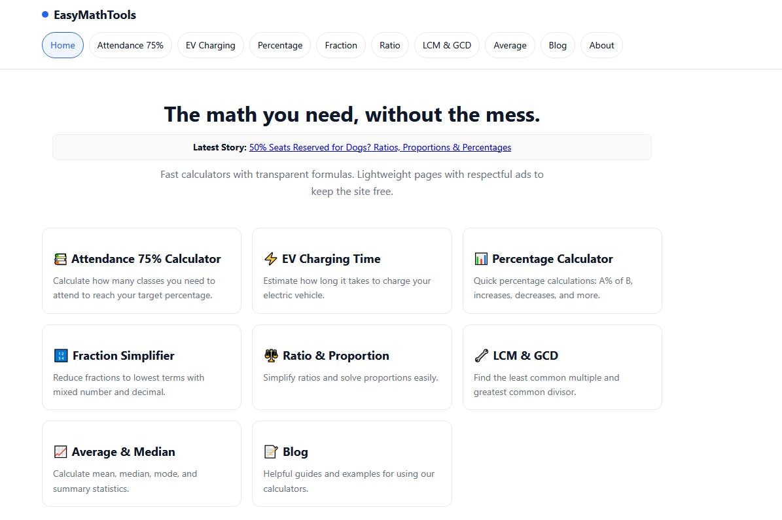Screen dimensions: 782x520
Task: Click the key icon on LCM & GCD card
Action: 480,355
